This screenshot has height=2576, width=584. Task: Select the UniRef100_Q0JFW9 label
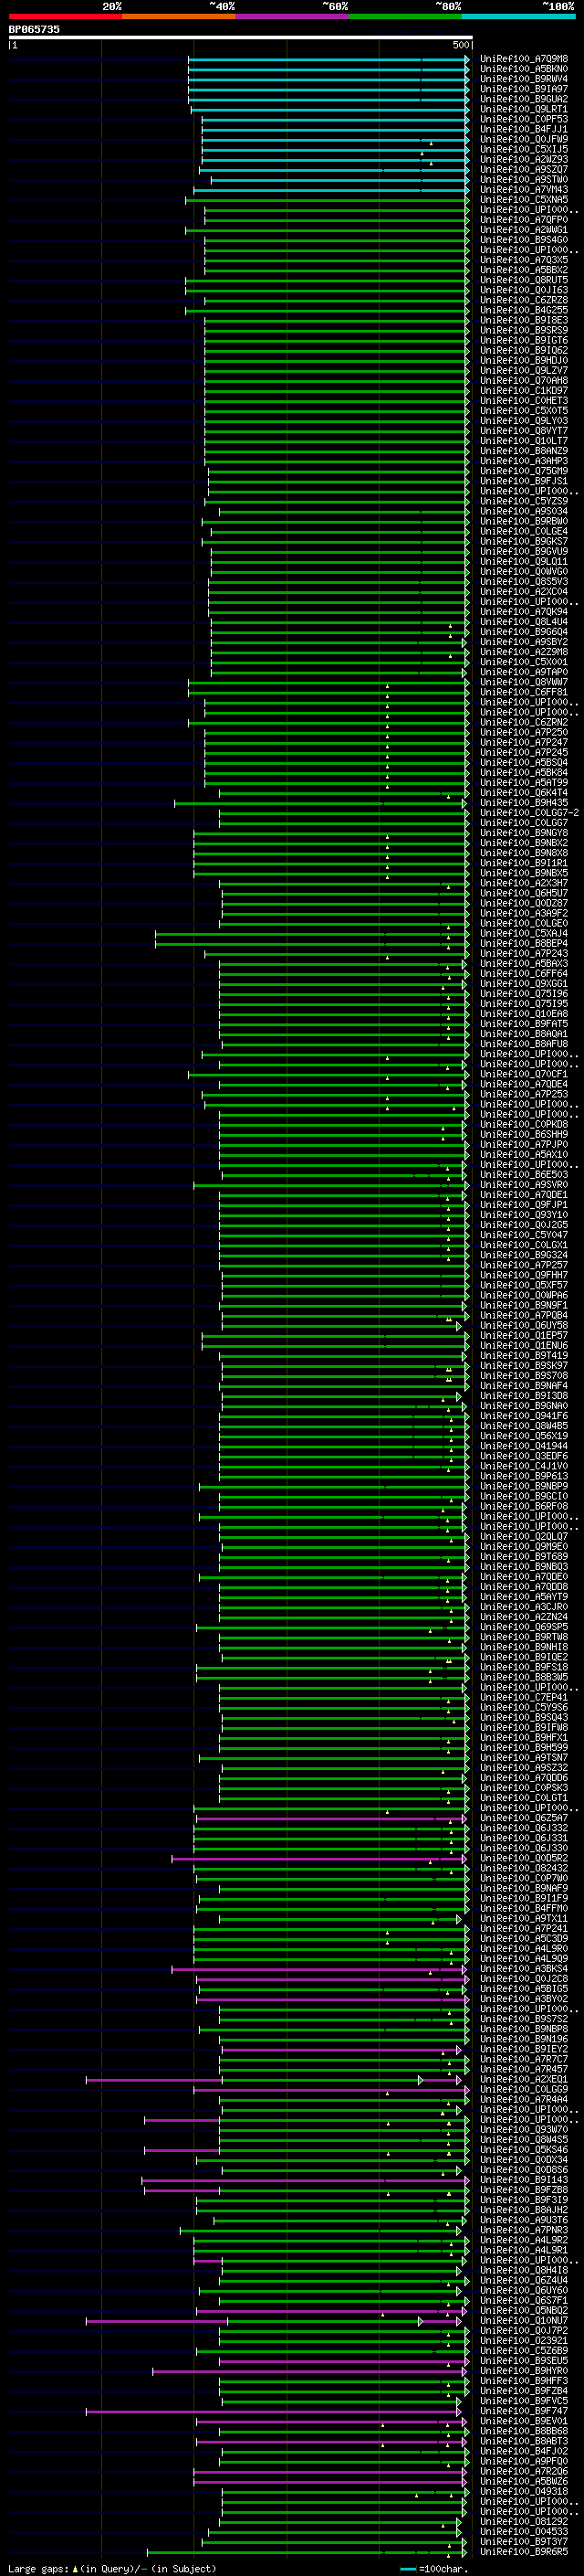point(524,139)
